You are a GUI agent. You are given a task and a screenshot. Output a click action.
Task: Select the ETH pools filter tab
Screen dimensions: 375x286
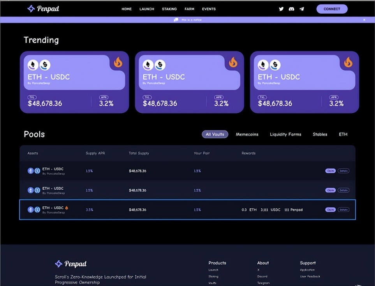click(x=343, y=134)
